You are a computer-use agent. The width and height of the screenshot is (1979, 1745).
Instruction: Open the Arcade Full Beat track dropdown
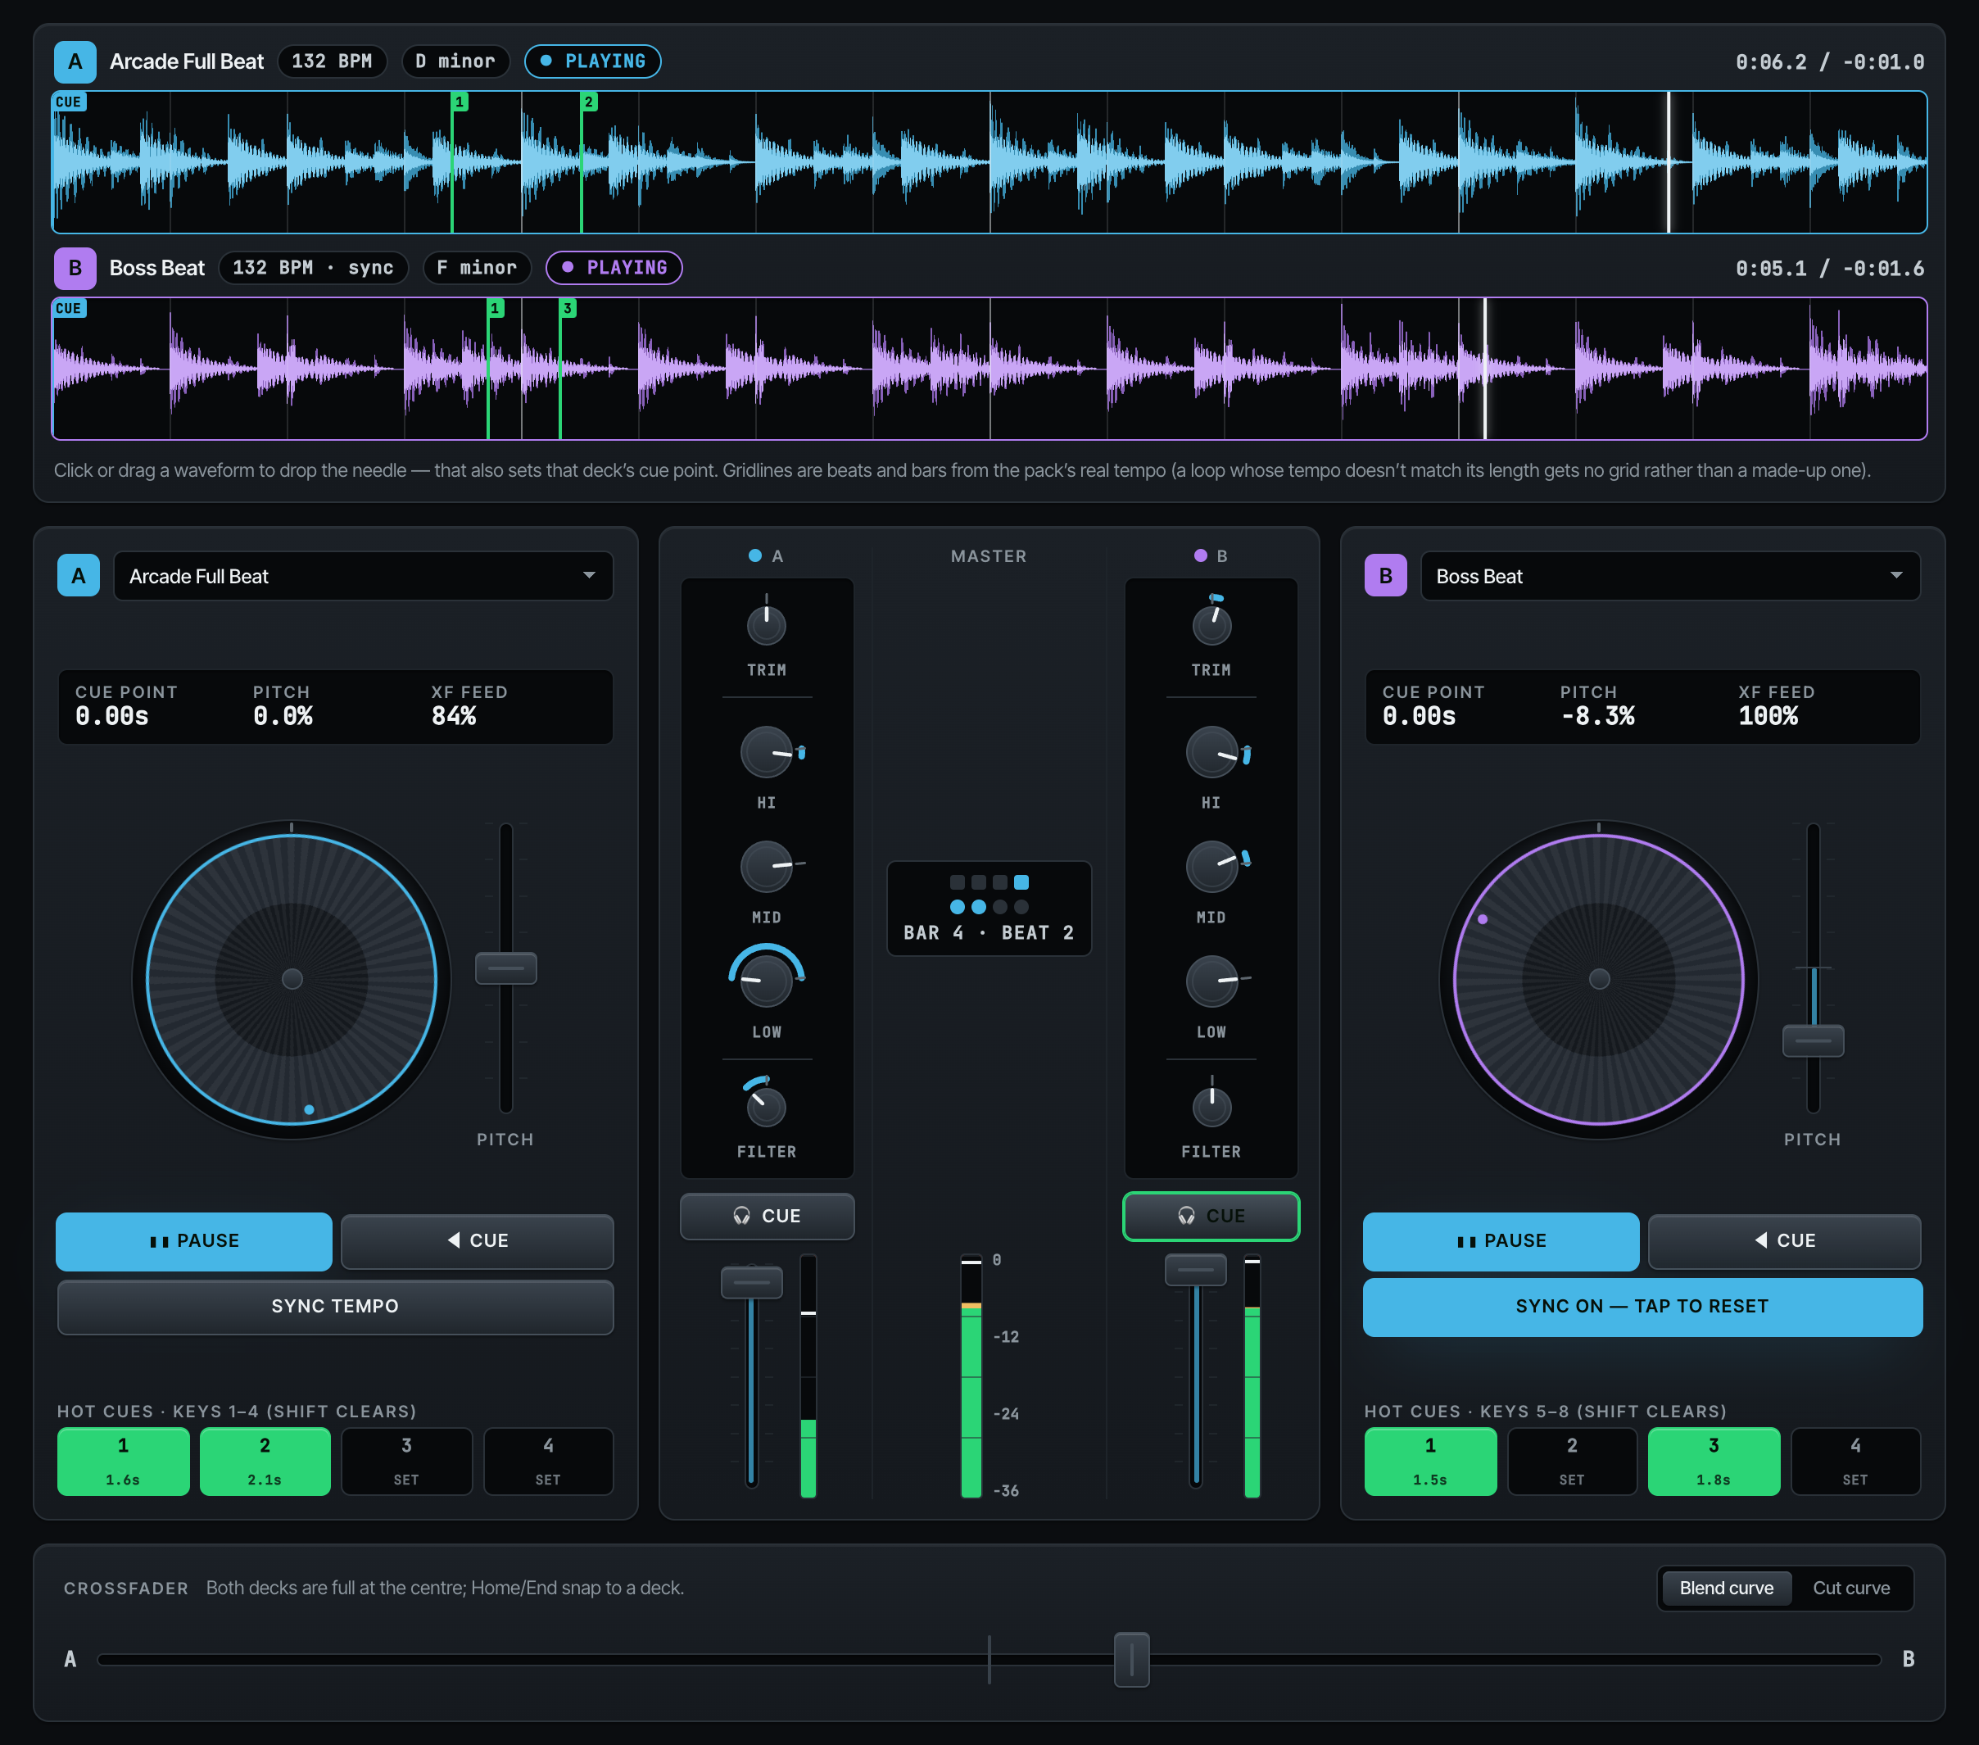(x=363, y=576)
